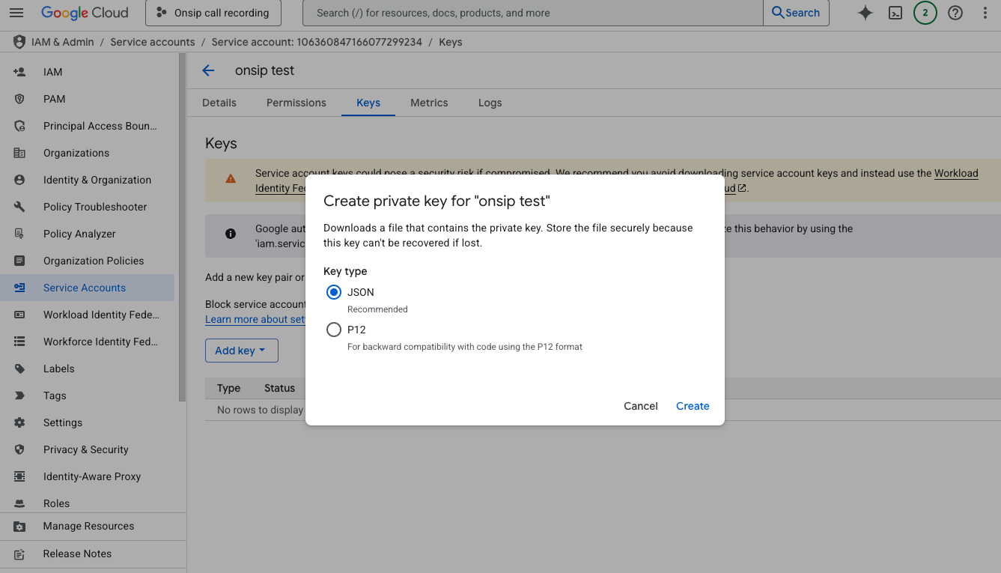Click Cancel in the private key dialog

[x=641, y=406]
